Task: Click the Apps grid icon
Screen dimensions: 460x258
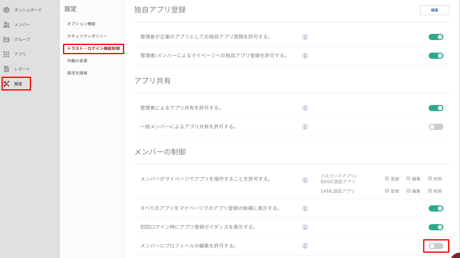Action: pos(6,54)
